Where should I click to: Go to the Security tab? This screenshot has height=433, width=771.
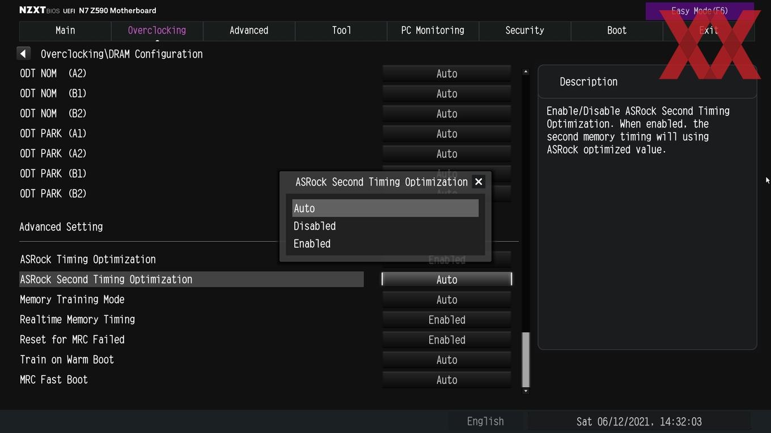point(524,31)
